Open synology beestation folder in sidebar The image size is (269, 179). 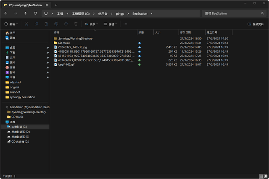click(x=20, y=97)
